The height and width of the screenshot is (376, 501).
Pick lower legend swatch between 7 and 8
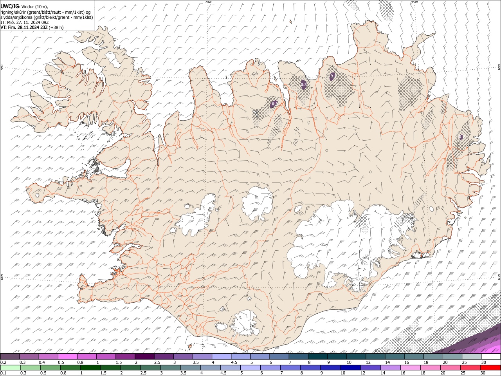290,367
